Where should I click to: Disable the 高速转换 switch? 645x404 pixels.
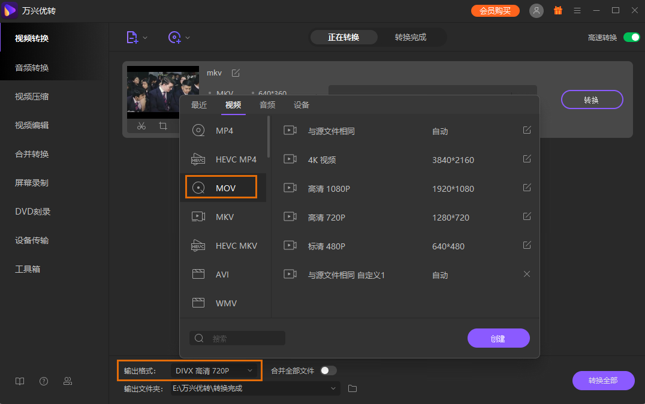click(x=631, y=37)
